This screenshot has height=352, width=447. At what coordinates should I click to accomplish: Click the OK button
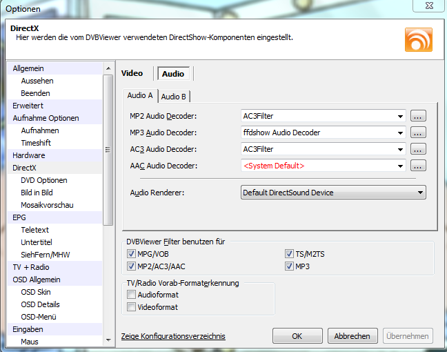pos(297,336)
